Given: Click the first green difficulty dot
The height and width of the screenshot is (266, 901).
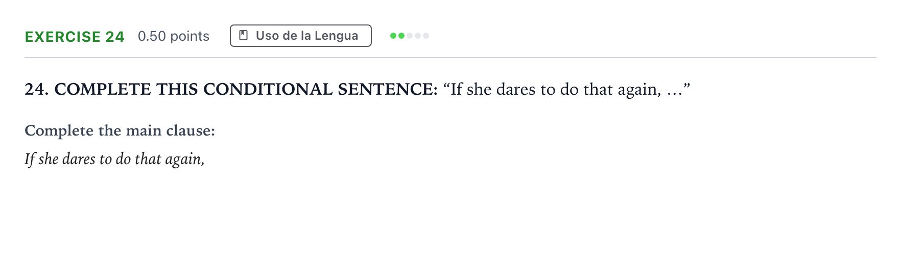Looking at the screenshot, I should [x=393, y=36].
